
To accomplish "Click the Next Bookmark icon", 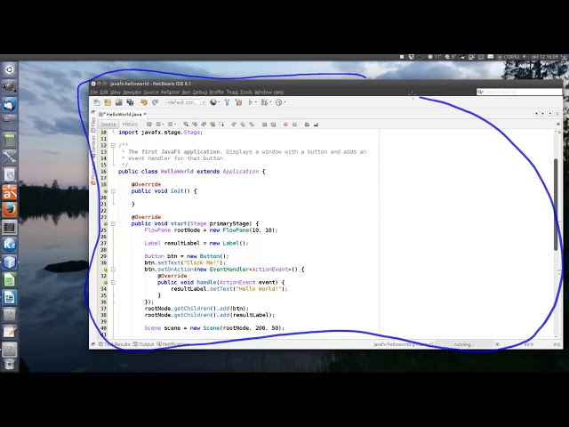I will pyautogui.click(x=243, y=125).
